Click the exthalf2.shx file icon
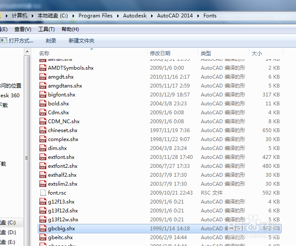Image resolution: width=296 pixels, height=246 pixels. 43,175
